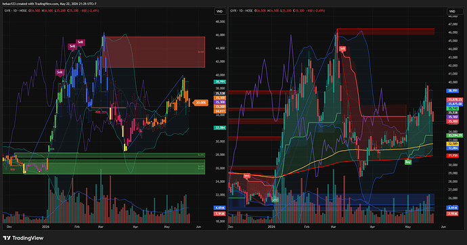Screen dimensions: 467x245
Task: Click the red 35,878.25 price tag
Action: click(455, 99)
